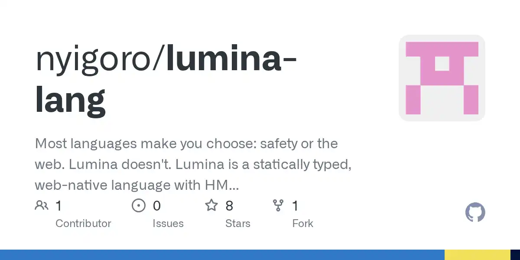The width and height of the screenshot is (520, 260).
Task: Click the Contributor label text
Action: [x=83, y=224]
